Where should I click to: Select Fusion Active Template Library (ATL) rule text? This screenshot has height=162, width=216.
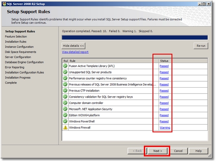[x=92, y=66]
